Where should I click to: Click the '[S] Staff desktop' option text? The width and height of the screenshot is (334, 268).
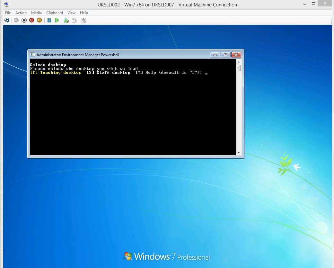[109, 73]
